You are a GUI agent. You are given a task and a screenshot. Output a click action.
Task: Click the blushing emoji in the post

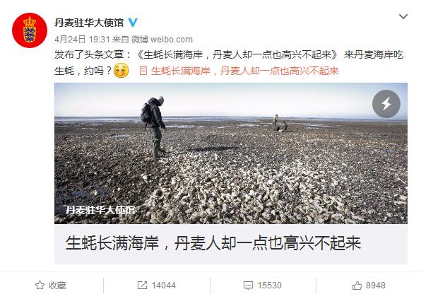(x=121, y=71)
